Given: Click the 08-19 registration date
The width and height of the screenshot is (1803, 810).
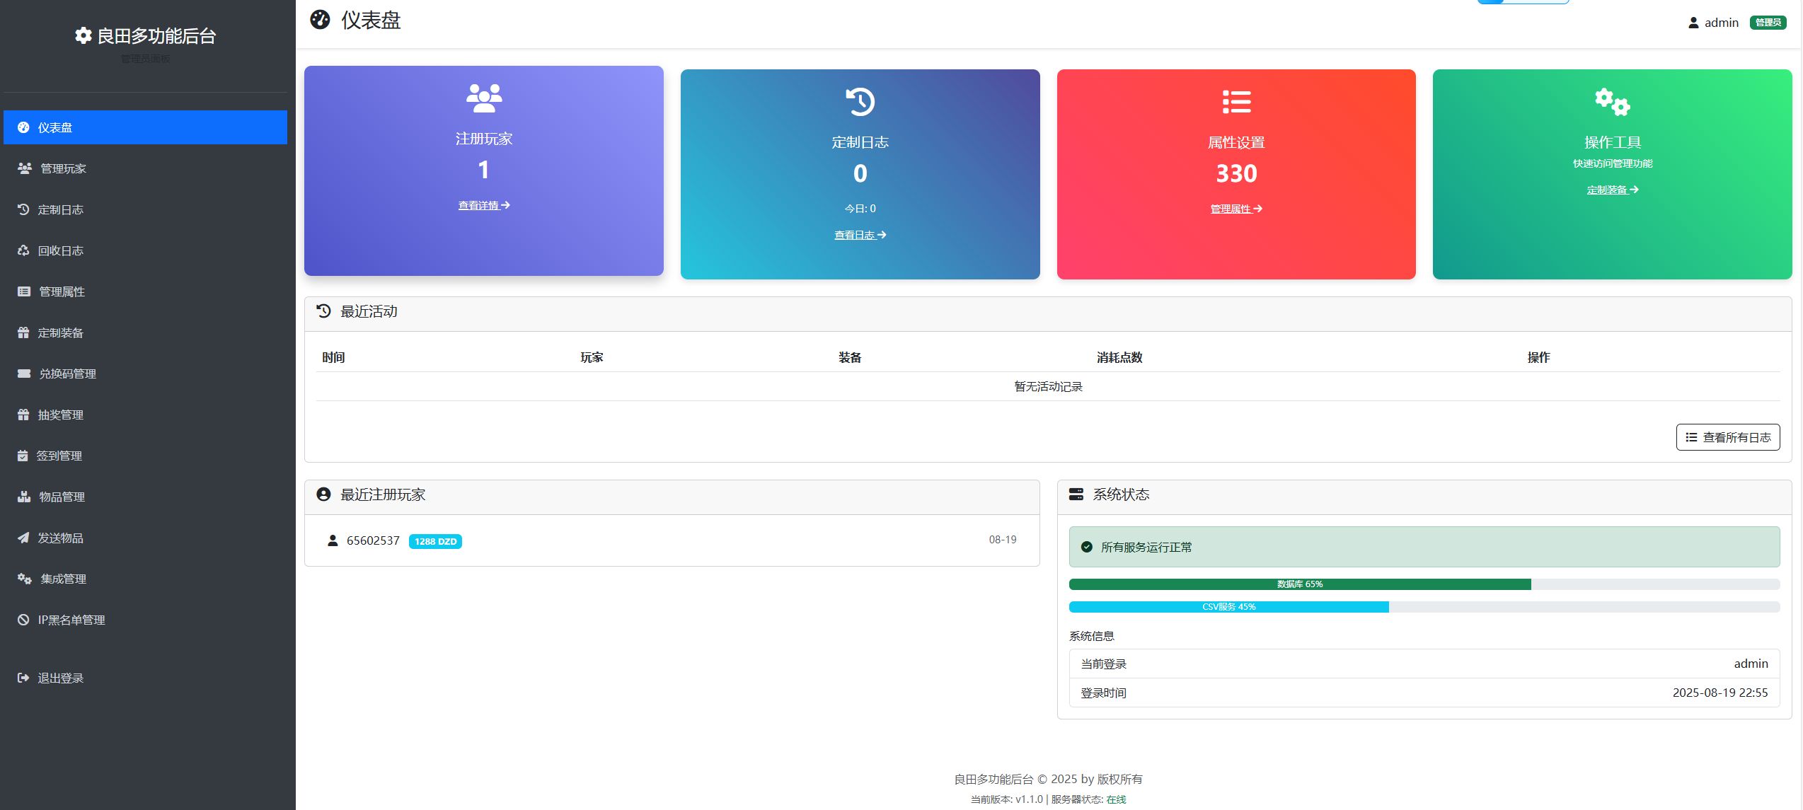Looking at the screenshot, I should click(x=1003, y=540).
